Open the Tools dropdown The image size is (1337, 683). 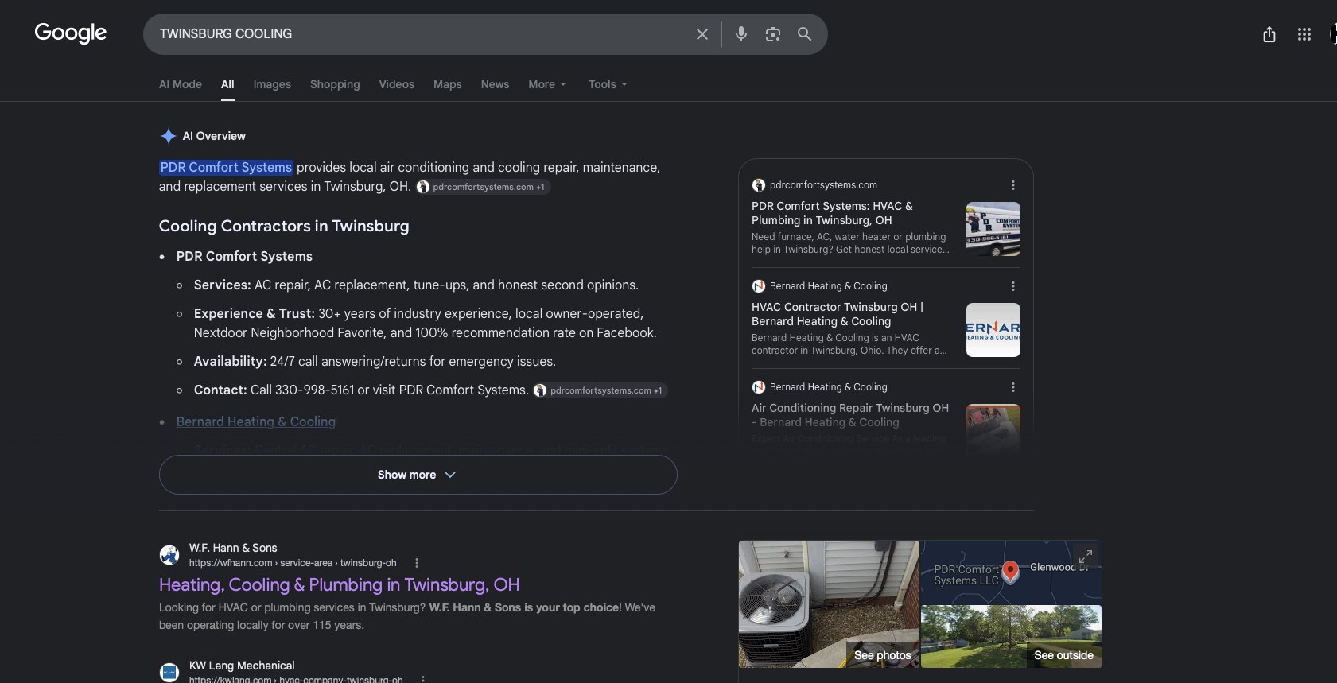pyautogui.click(x=608, y=84)
